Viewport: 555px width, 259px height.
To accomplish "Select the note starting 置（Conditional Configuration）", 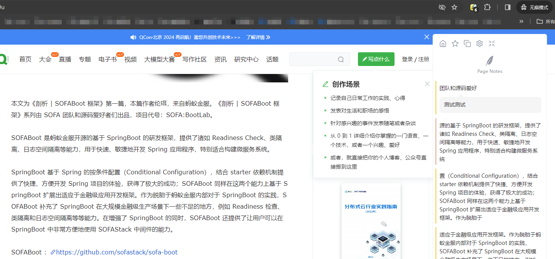I will 490,197.
